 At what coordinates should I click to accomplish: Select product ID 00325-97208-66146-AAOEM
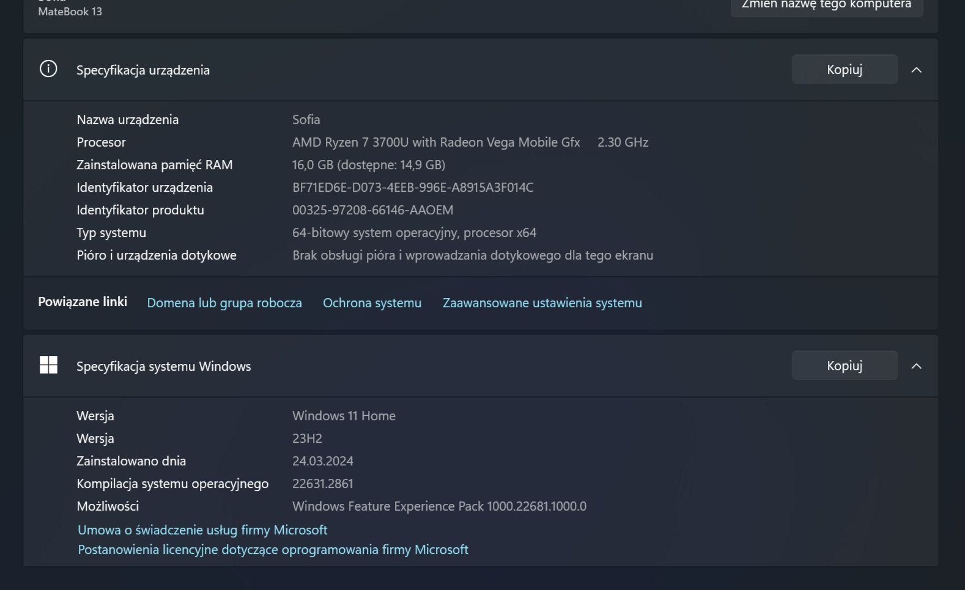(372, 210)
